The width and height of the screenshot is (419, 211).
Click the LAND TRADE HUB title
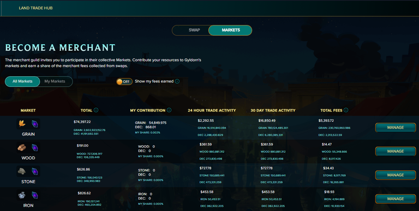pyautogui.click(x=35, y=8)
